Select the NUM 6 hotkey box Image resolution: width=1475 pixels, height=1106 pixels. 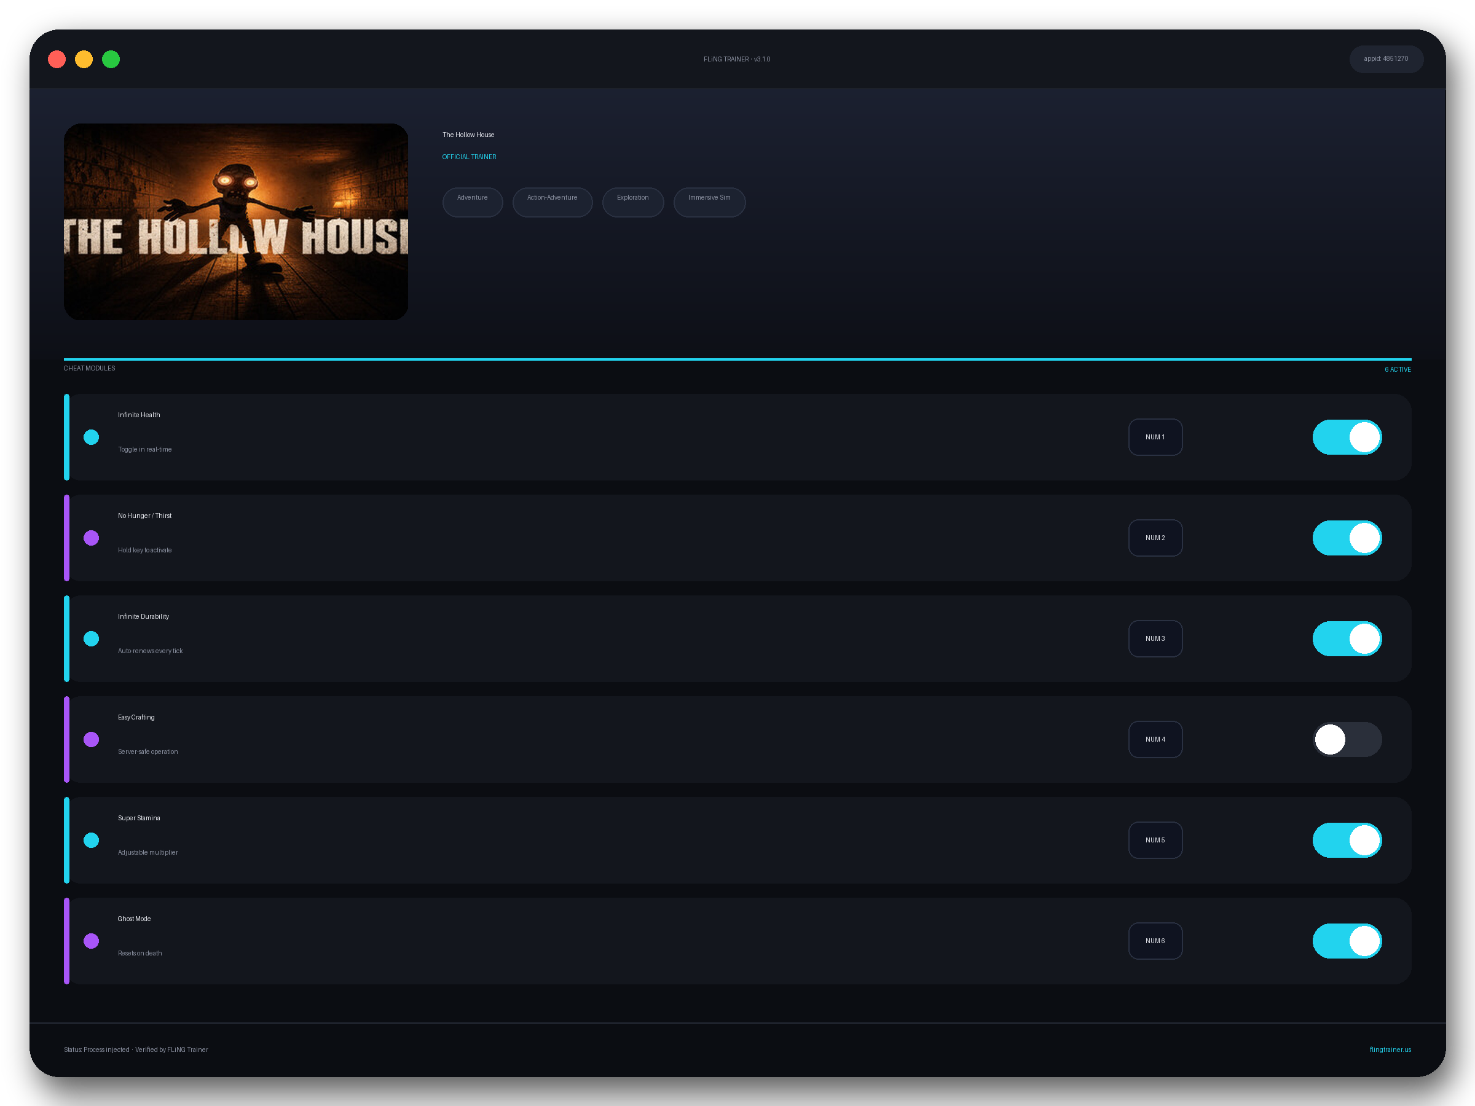(x=1155, y=941)
